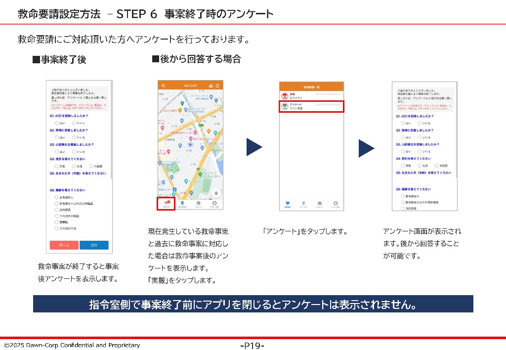Click the page number -P19-
This screenshot has height=350, width=506.
[x=253, y=346]
